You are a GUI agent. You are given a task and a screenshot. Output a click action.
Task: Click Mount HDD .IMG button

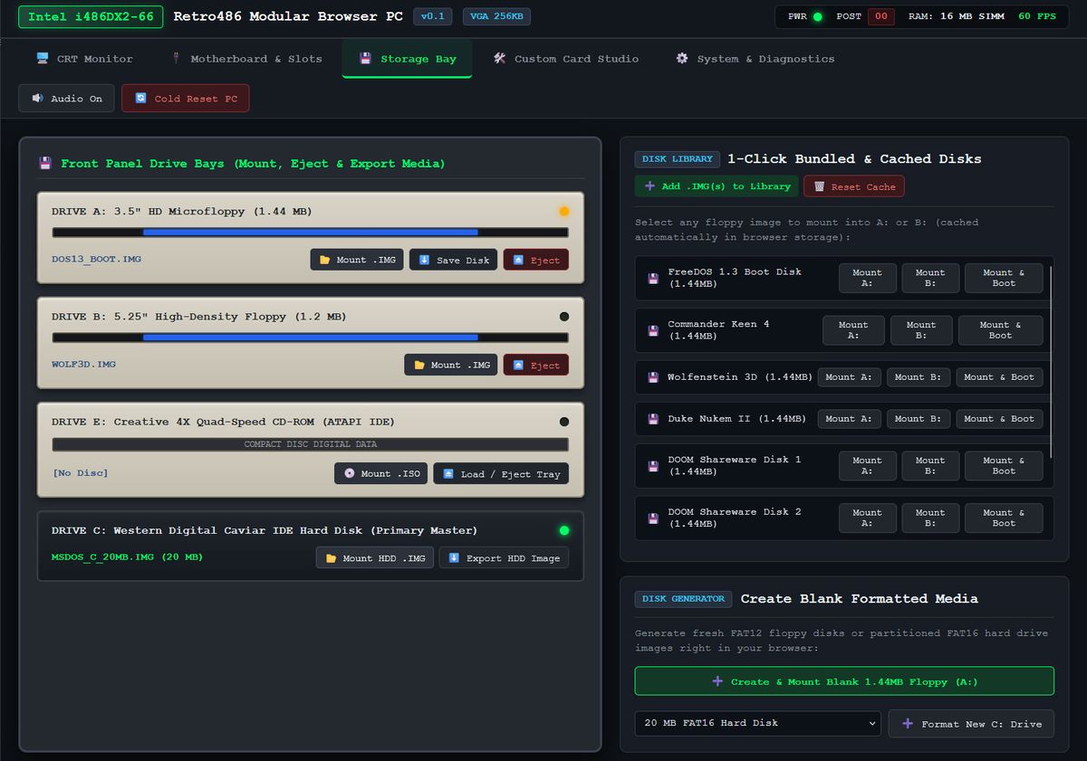click(x=375, y=557)
